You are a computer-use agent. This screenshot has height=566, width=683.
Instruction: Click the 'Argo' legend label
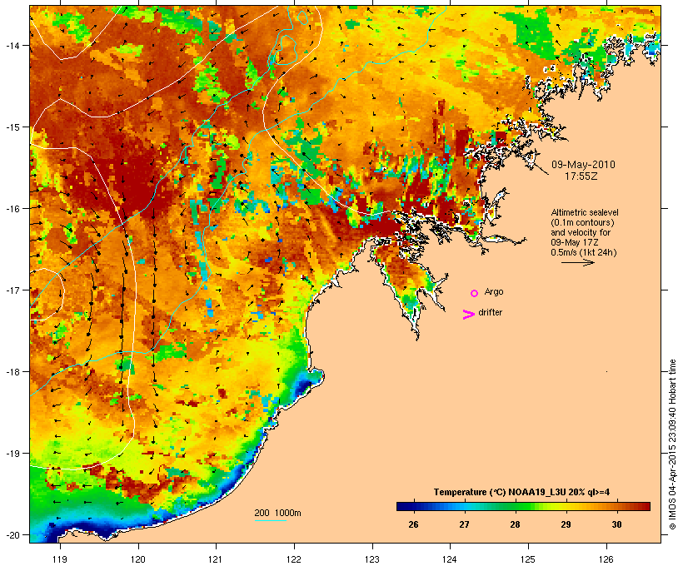494,291
